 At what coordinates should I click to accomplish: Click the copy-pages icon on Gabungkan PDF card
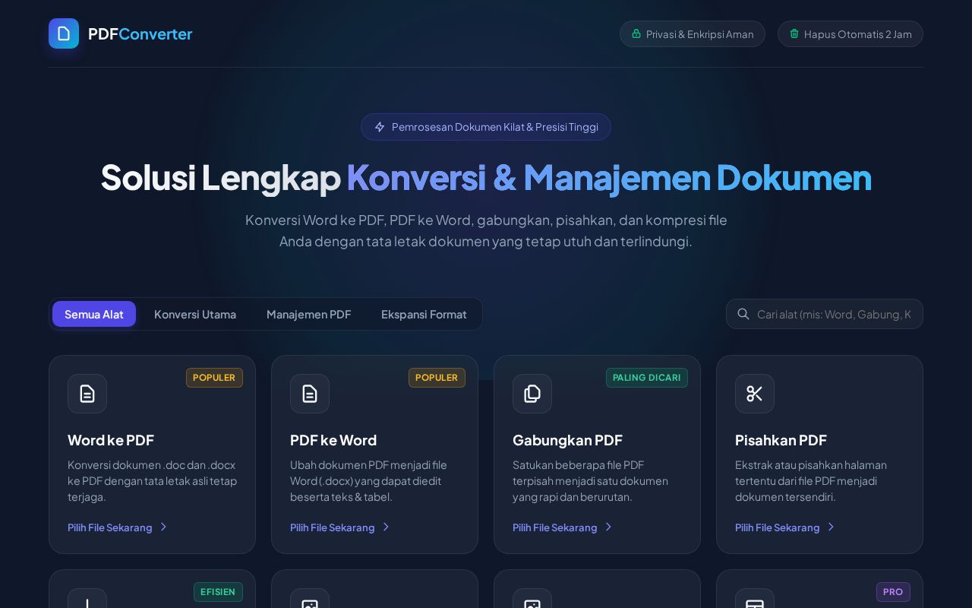pos(532,394)
